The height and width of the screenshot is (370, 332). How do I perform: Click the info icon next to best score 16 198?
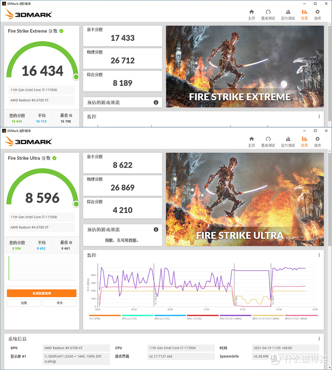pyautogui.click(x=71, y=115)
